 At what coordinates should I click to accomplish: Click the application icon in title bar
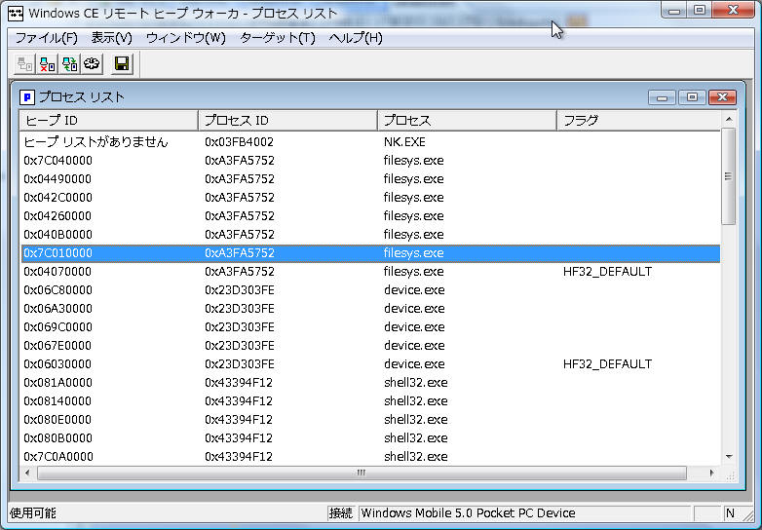tap(16, 14)
